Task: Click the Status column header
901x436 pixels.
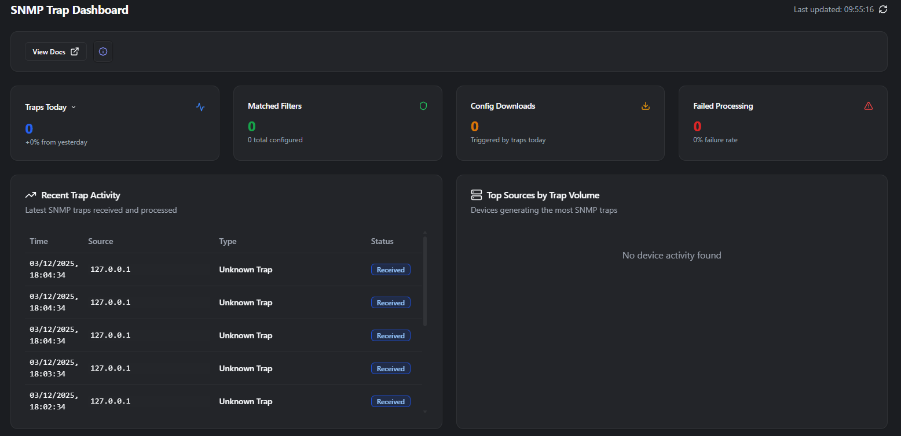Action: click(x=382, y=241)
